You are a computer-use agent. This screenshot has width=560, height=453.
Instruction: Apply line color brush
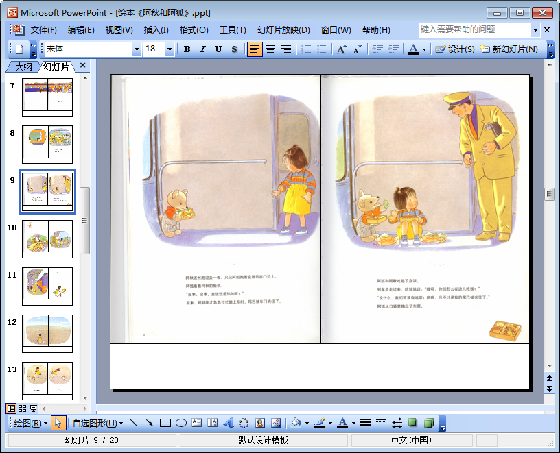319,424
